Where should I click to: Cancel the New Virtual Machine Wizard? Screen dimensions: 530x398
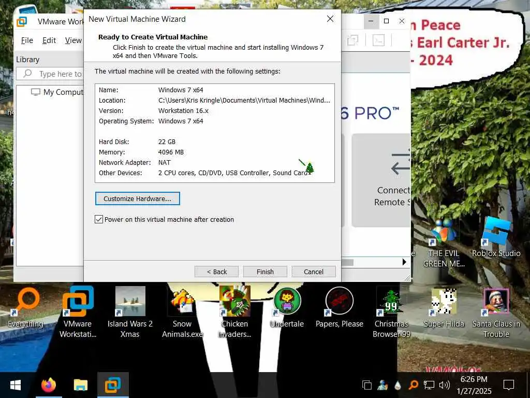coord(314,272)
